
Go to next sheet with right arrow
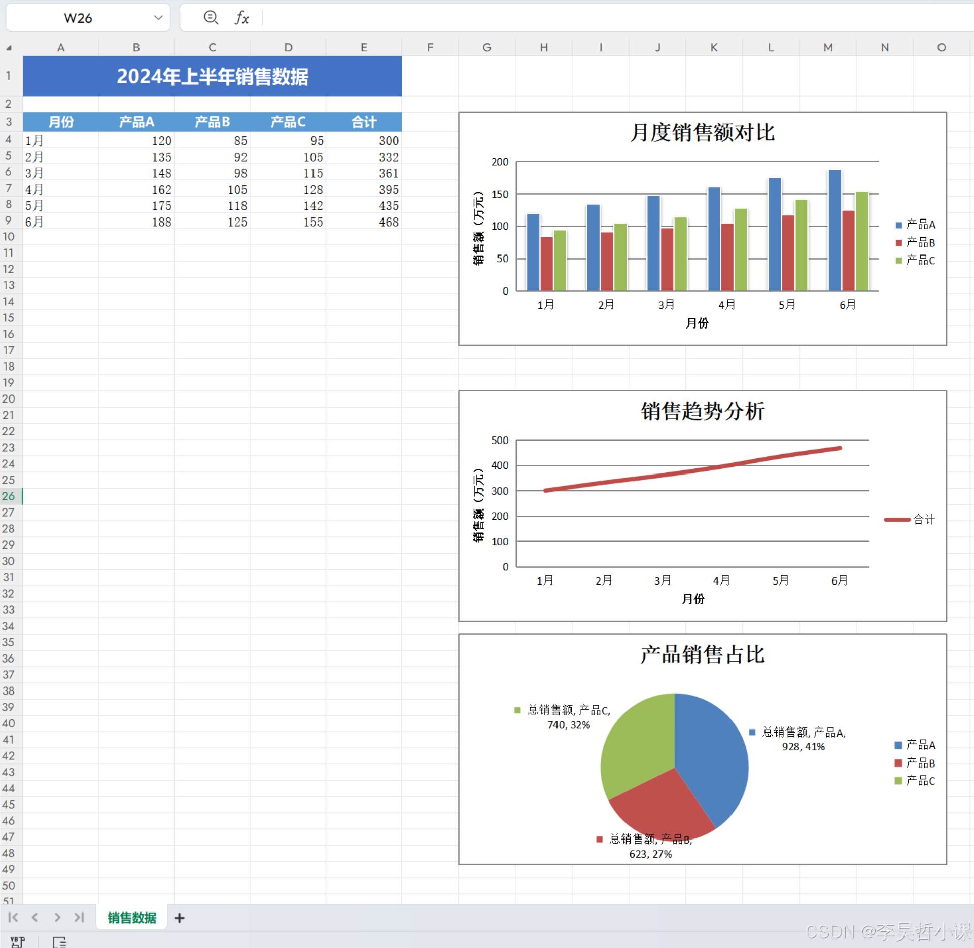(x=57, y=917)
